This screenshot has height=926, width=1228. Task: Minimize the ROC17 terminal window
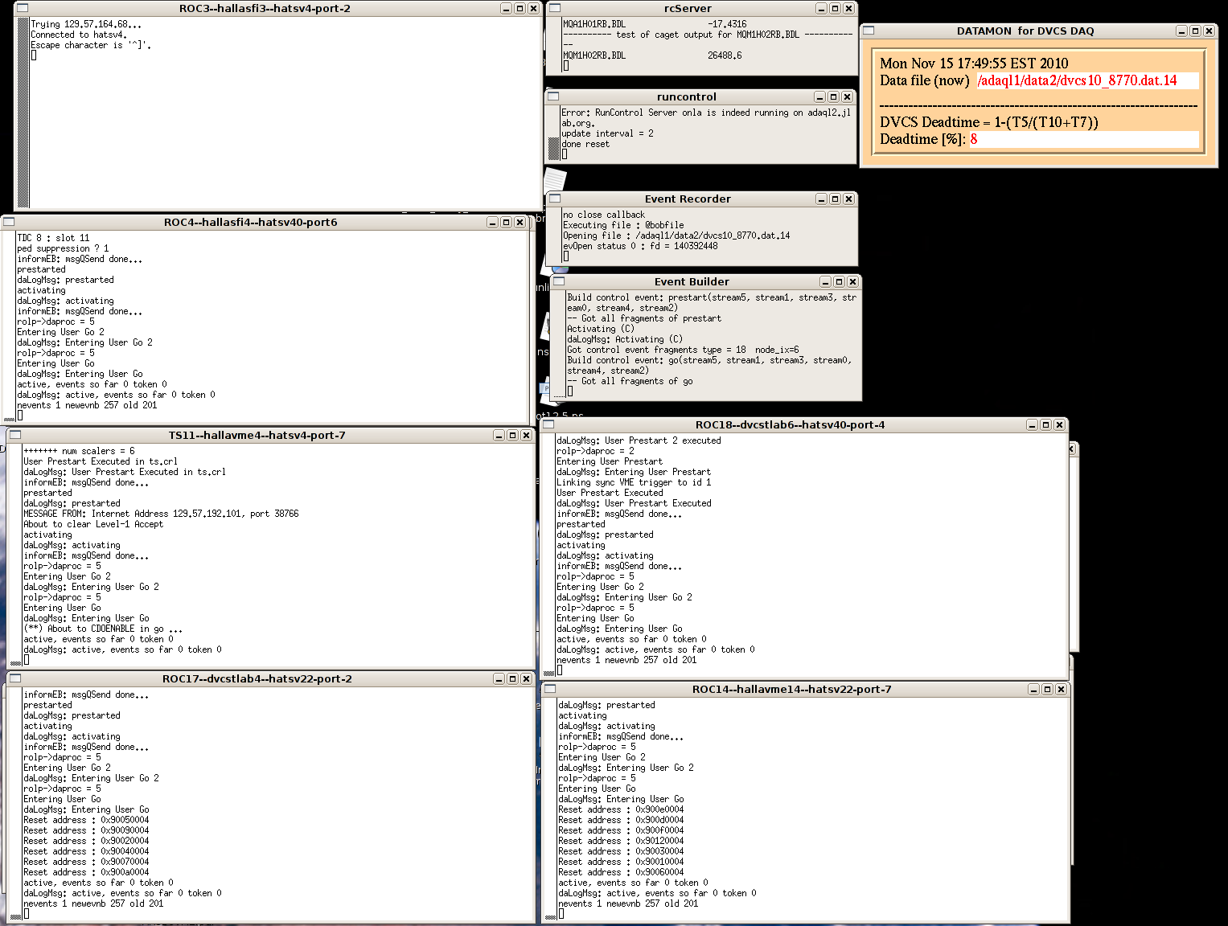[x=499, y=678]
